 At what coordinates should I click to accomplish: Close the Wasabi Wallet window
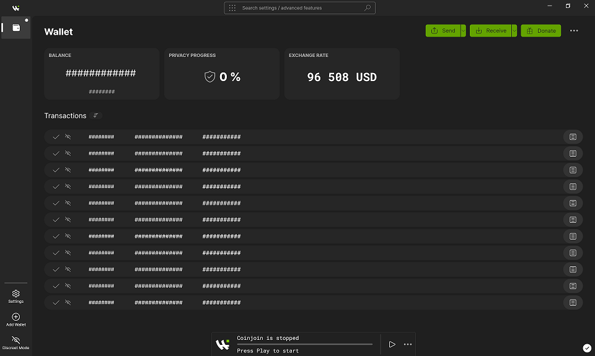click(586, 6)
